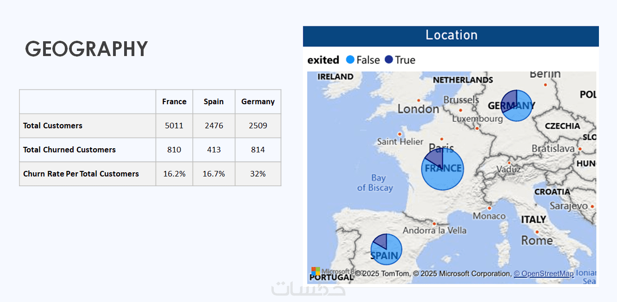Click the London city label on map

point(418,109)
